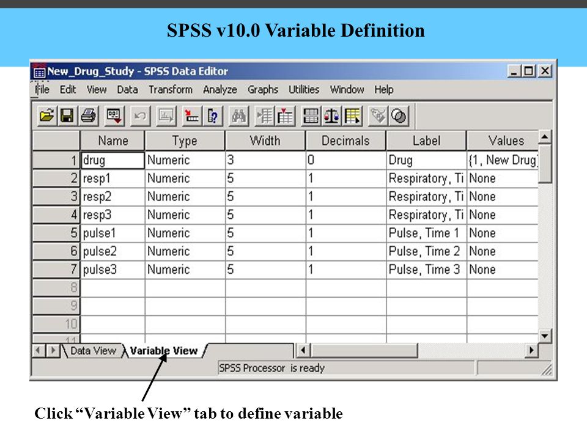Click the Goto Case icon

point(191,116)
